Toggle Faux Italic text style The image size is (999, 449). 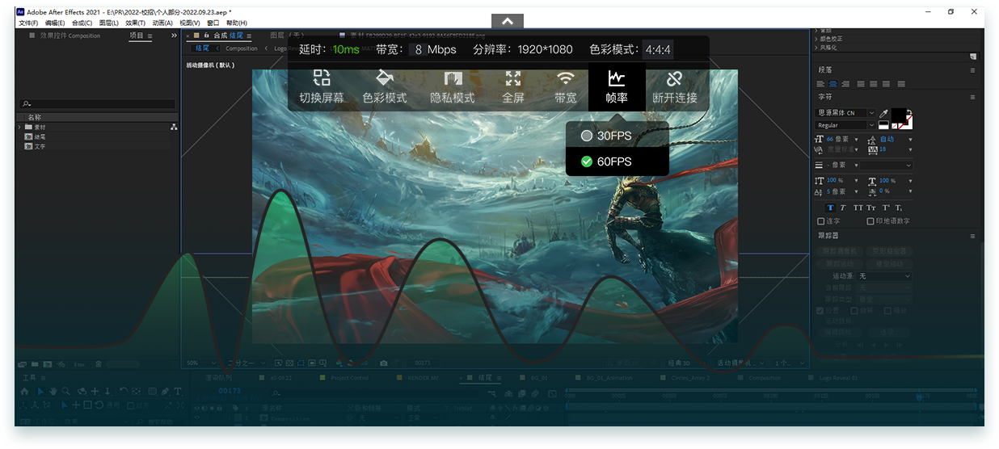843,208
